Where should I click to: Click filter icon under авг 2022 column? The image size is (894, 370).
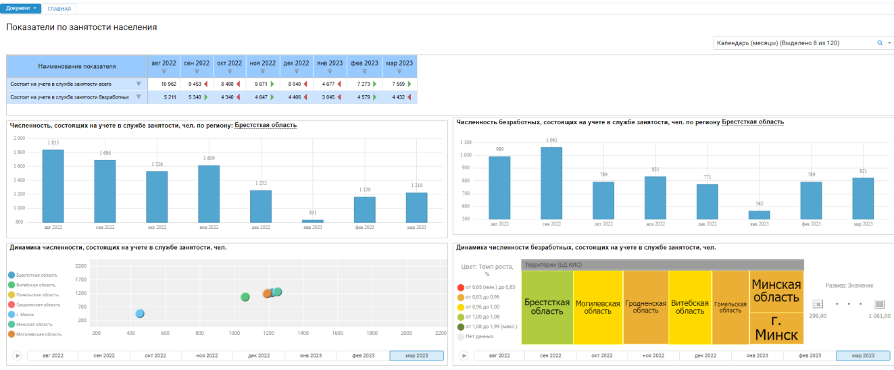pyautogui.click(x=163, y=71)
